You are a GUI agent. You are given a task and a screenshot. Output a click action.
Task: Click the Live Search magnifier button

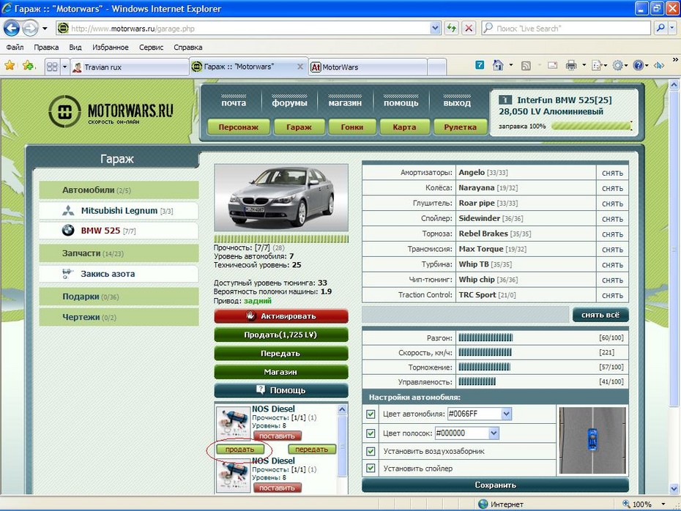[660, 29]
